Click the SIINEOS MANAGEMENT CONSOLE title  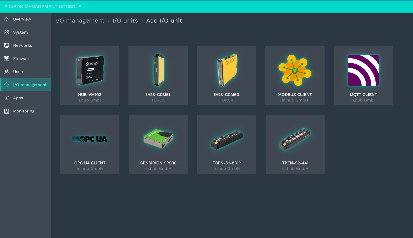tap(43, 7)
